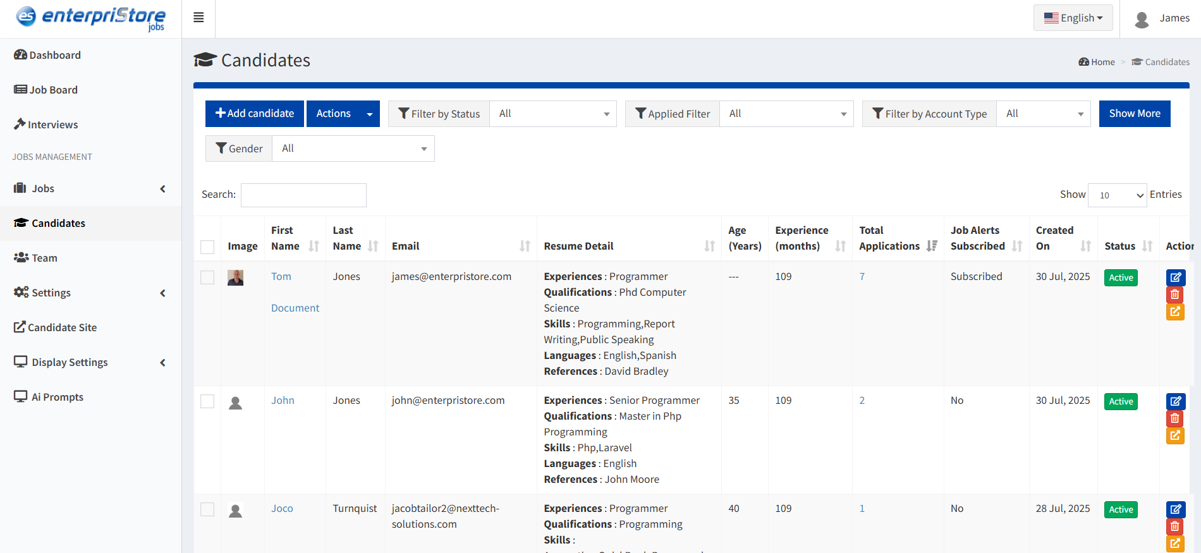Click the blue edit icon for Joco
The height and width of the screenshot is (553, 1201).
[1175, 509]
